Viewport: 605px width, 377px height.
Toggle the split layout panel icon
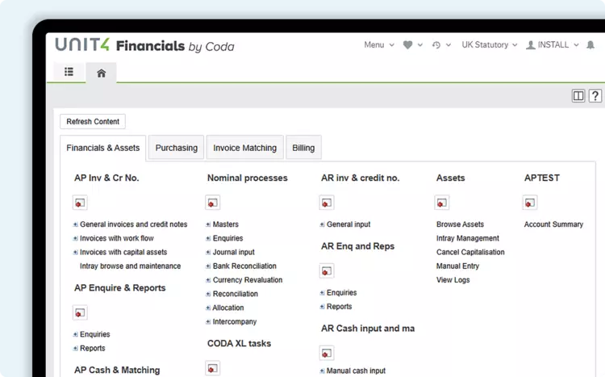(578, 95)
